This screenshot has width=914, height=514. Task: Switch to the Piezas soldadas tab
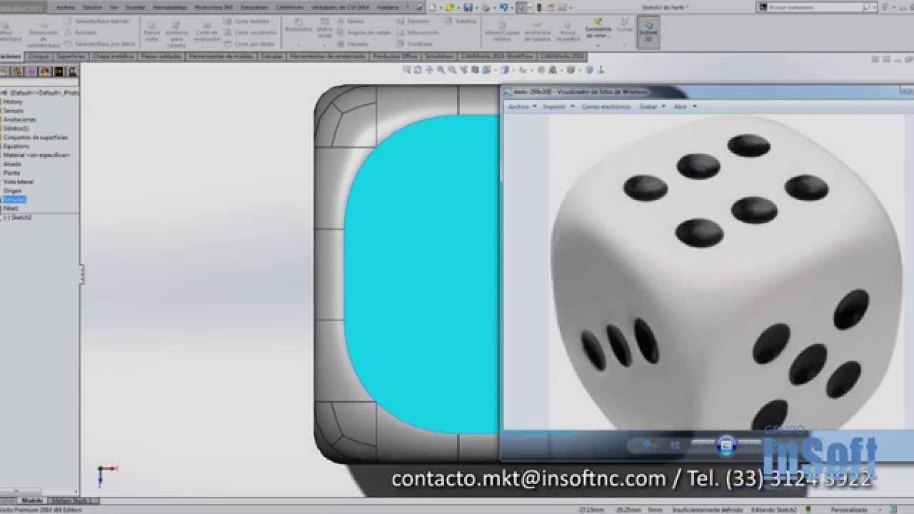coord(161,56)
